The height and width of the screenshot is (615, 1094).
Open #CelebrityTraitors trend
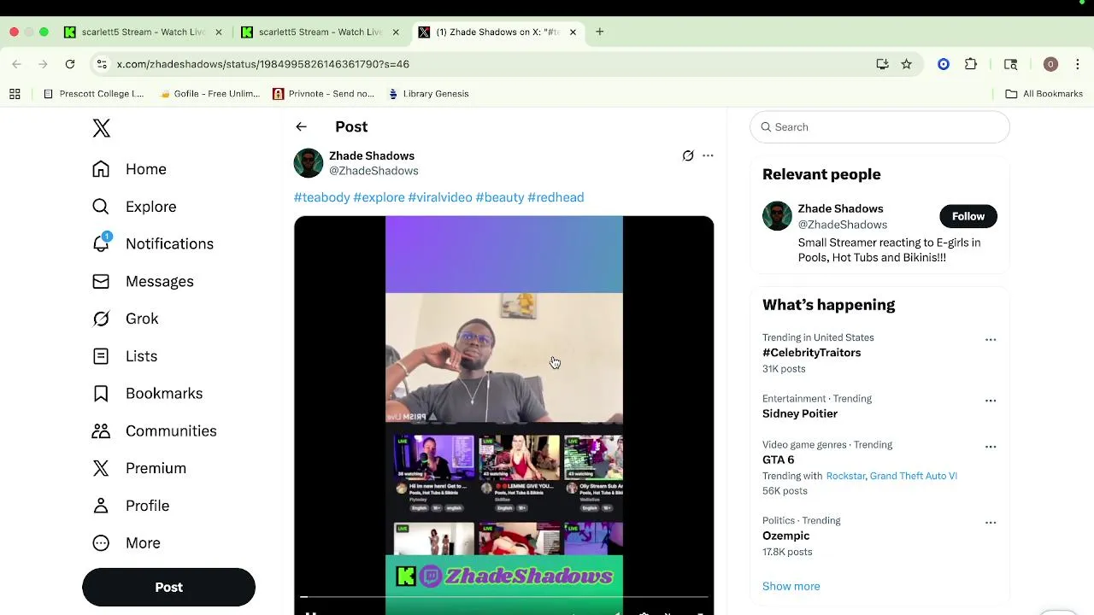tap(812, 353)
